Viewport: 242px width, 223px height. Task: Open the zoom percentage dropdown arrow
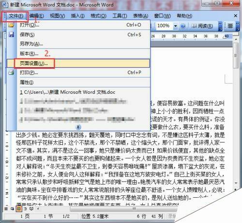[176, 26]
